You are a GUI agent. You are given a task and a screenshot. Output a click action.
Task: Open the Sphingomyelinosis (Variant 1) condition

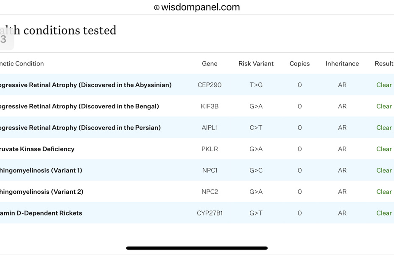41,170
